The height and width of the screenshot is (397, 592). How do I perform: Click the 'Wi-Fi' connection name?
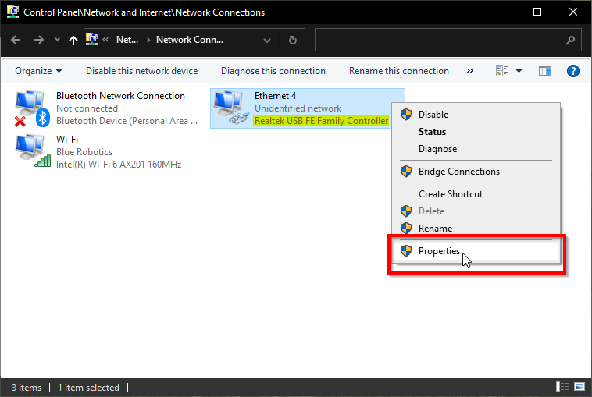67,139
